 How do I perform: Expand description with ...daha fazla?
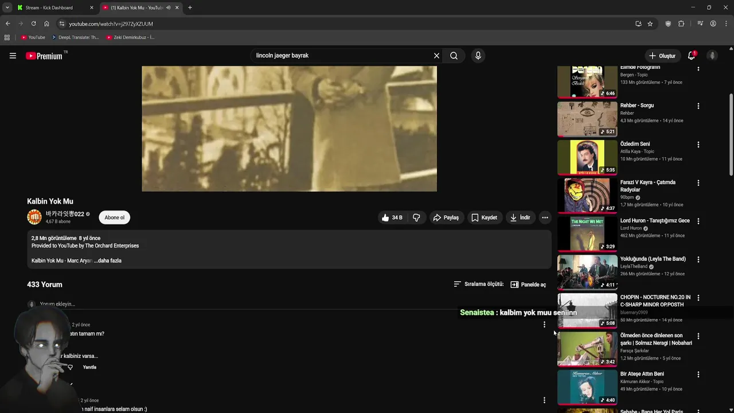click(x=108, y=260)
